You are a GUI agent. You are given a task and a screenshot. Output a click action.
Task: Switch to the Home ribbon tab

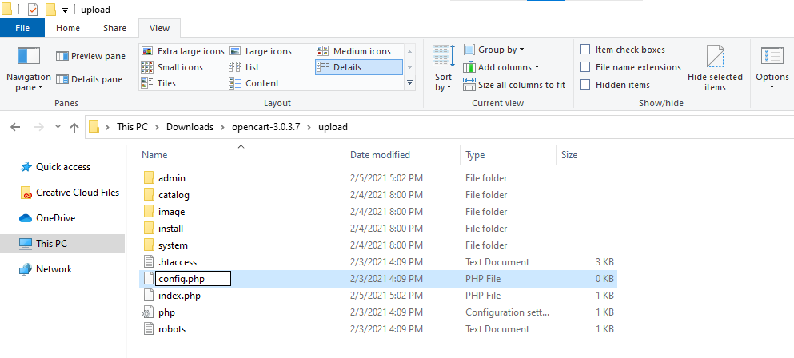click(x=68, y=28)
